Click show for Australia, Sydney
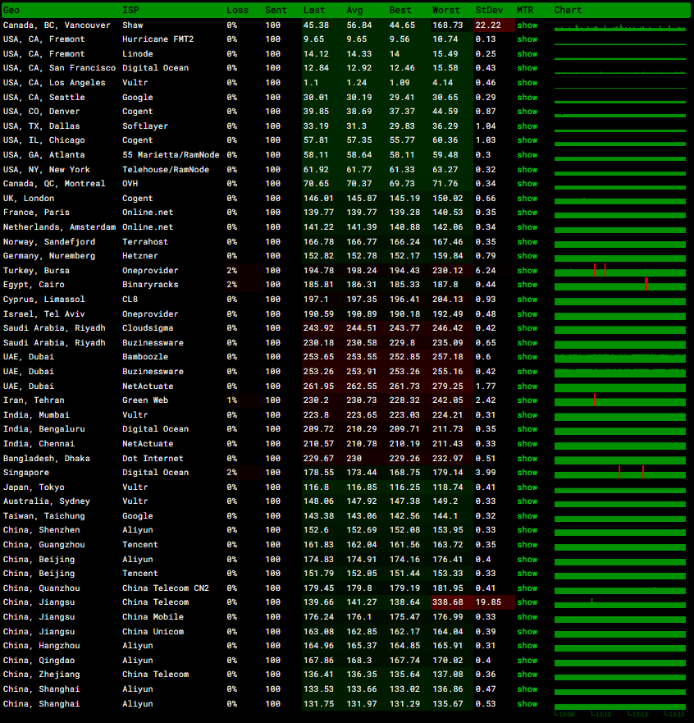This screenshot has width=694, height=723. 527,501
